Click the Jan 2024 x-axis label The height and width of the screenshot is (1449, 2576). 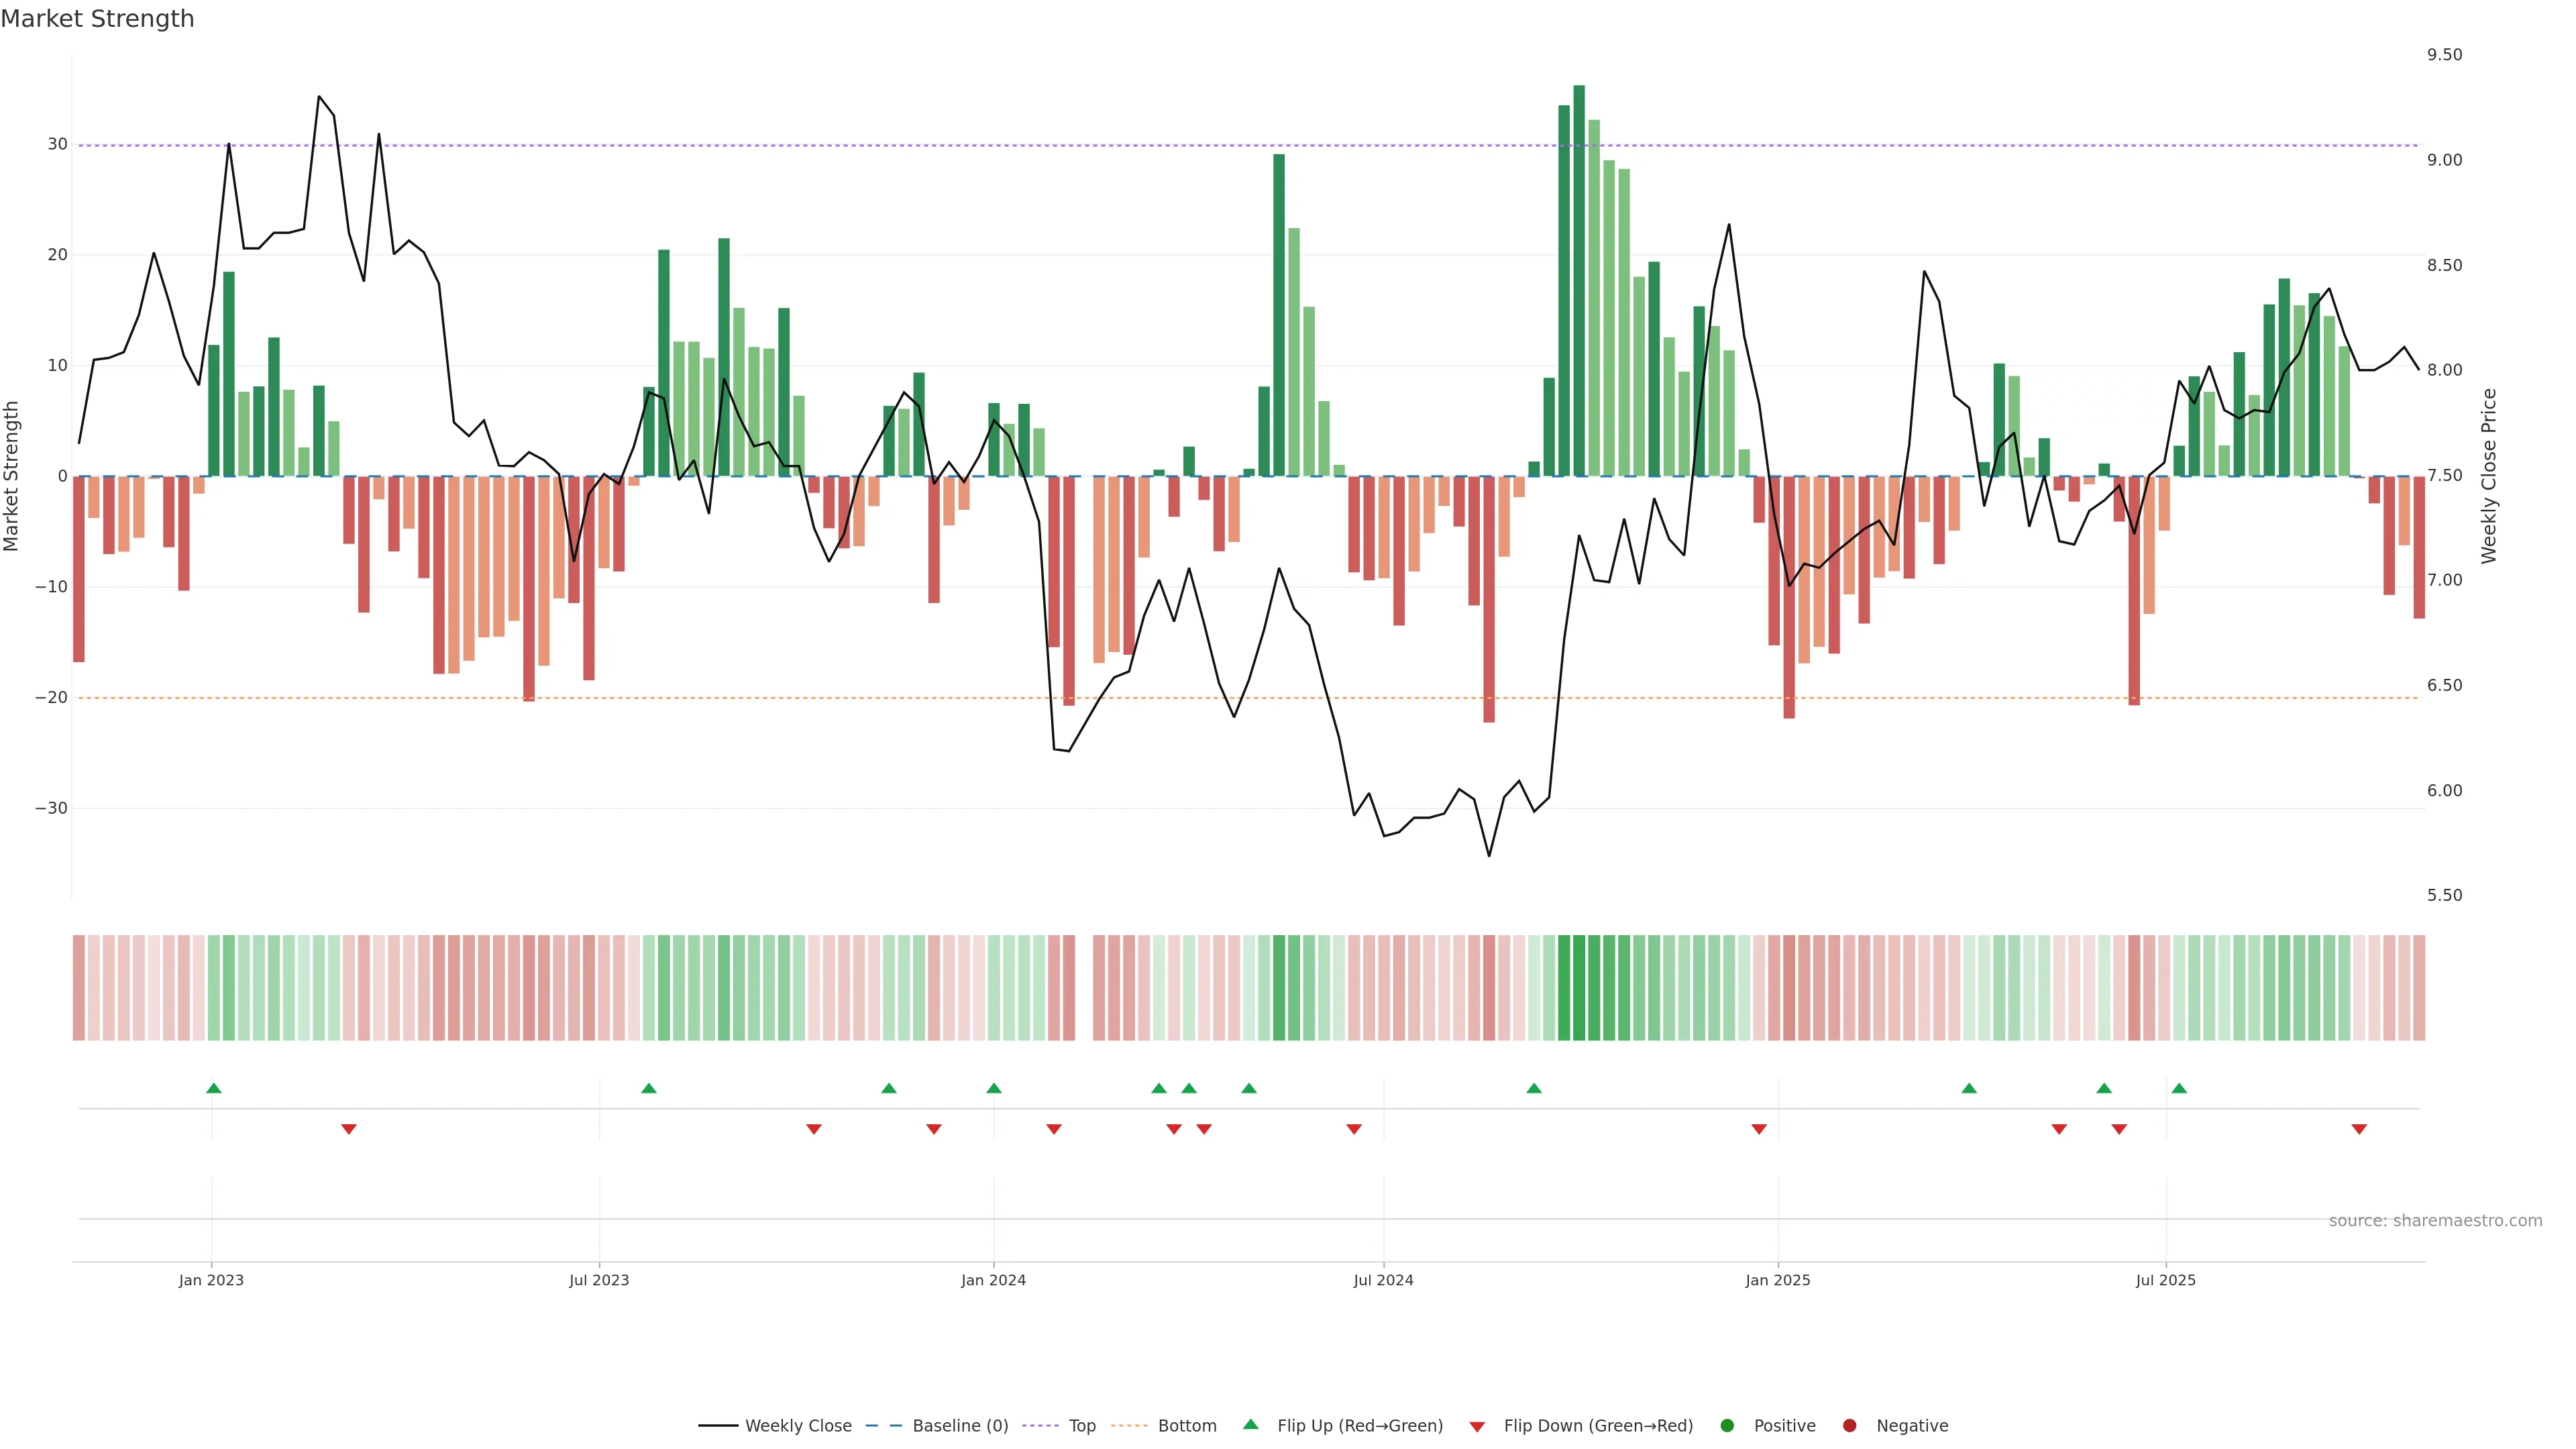click(x=993, y=1280)
